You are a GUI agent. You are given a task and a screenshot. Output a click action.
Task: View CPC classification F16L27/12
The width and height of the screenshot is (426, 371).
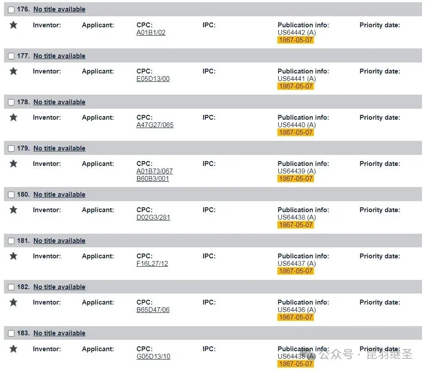coord(152,264)
